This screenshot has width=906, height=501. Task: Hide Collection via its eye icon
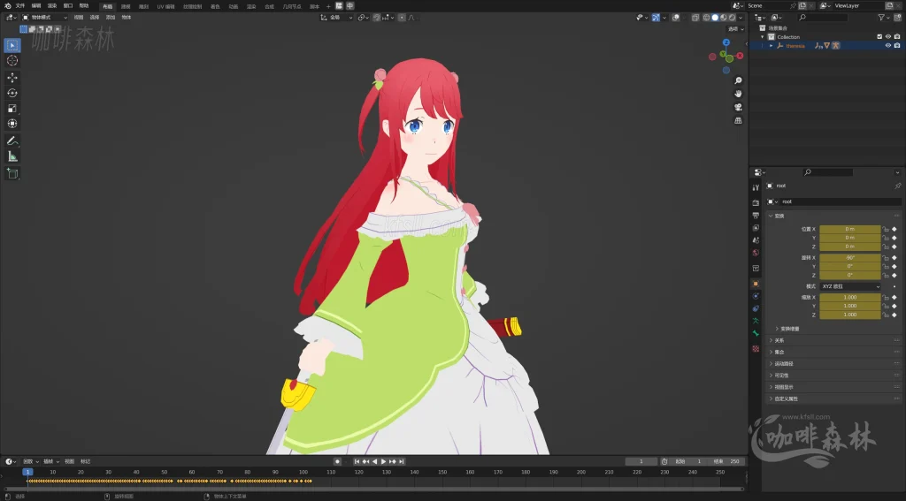888,36
